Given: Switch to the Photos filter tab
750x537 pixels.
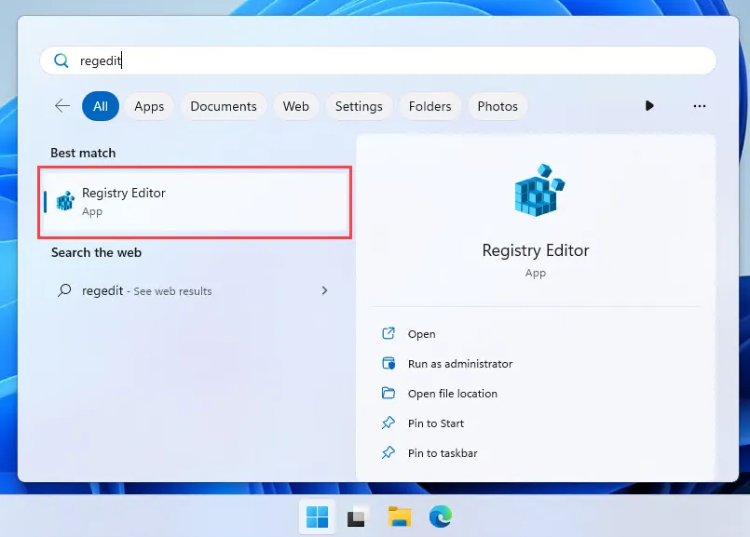Looking at the screenshot, I should (498, 106).
